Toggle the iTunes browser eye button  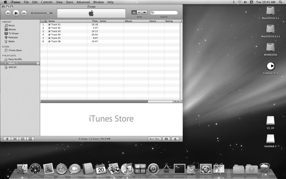(x=166, y=139)
